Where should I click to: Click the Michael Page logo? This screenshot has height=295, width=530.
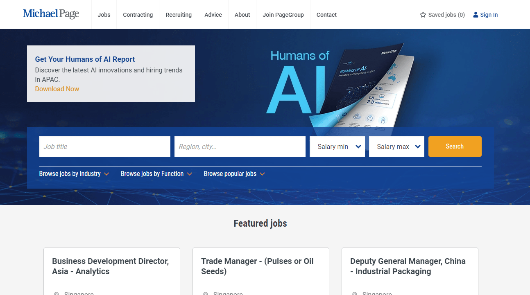coord(51,14)
